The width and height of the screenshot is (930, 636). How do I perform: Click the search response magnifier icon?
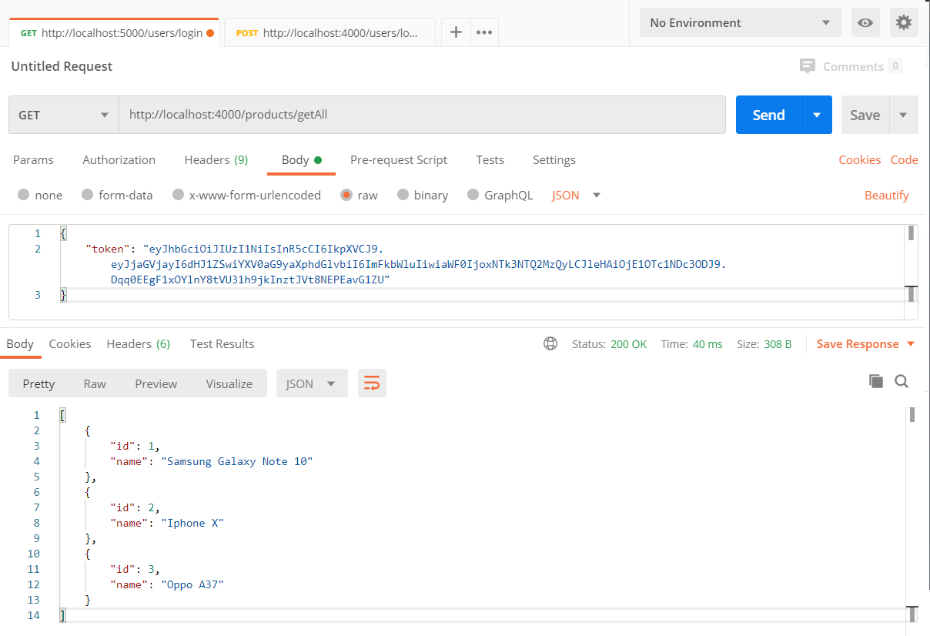coord(902,381)
